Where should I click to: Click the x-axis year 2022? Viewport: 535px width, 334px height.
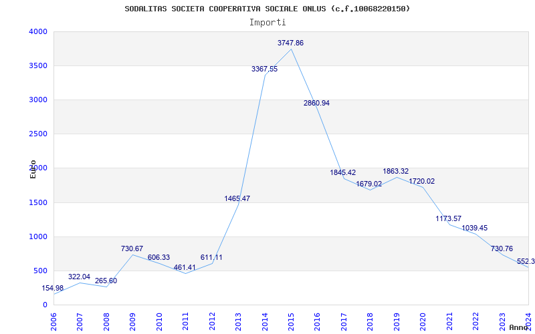[475, 321]
